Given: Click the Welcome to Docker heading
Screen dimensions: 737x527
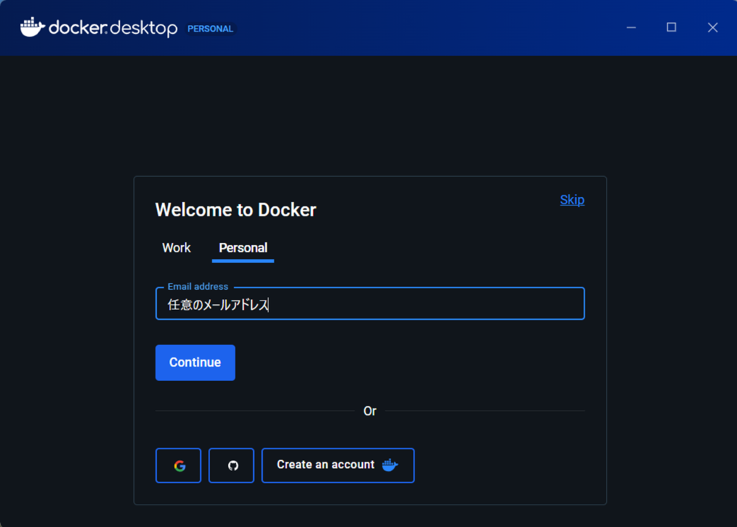Looking at the screenshot, I should (235, 210).
